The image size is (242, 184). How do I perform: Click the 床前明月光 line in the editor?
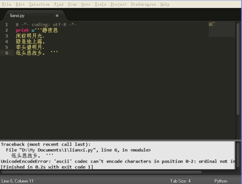[x=30, y=36]
